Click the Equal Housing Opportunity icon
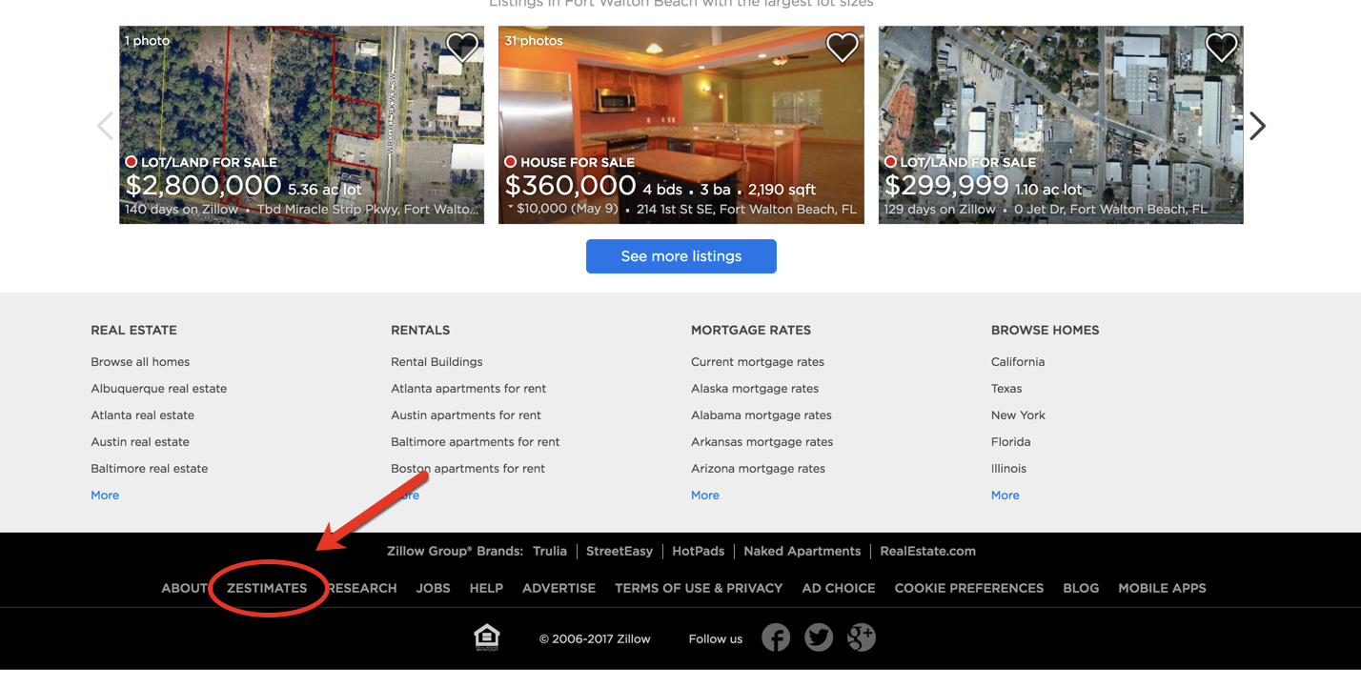 pyautogui.click(x=487, y=637)
